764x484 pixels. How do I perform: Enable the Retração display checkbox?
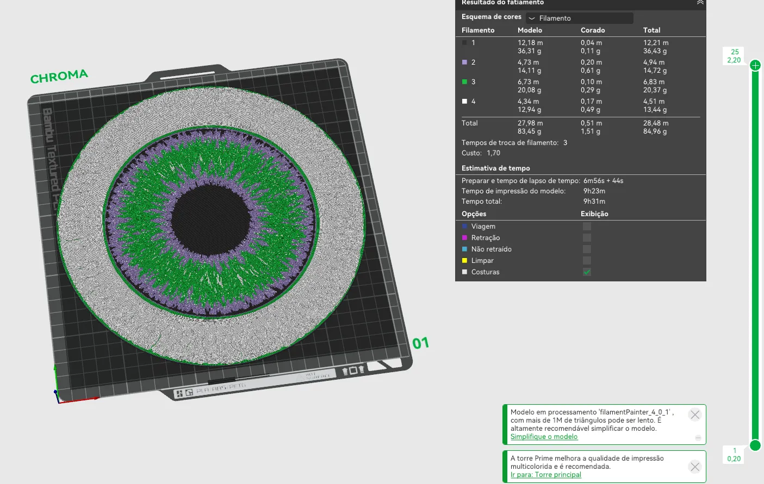pos(587,237)
